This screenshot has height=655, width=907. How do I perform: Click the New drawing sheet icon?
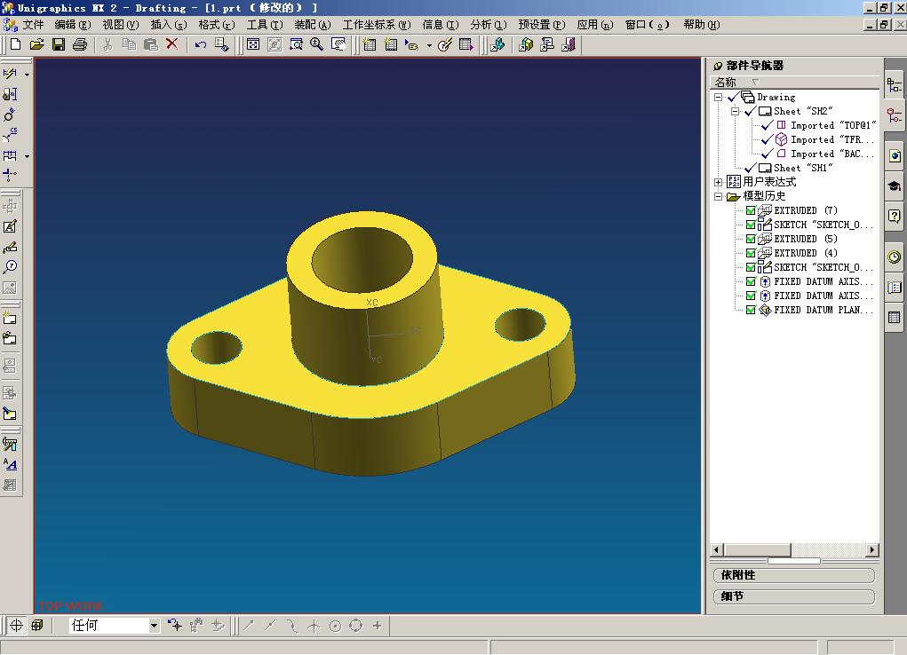pos(10,318)
